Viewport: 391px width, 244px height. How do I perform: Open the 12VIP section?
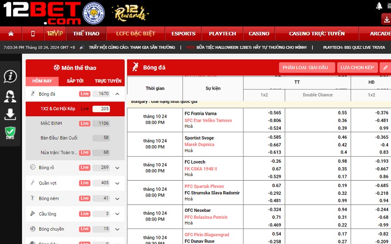55,34
